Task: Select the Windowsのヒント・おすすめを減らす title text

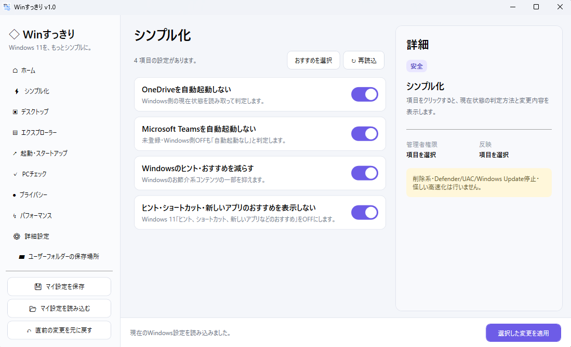Action: [x=198, y=169]
